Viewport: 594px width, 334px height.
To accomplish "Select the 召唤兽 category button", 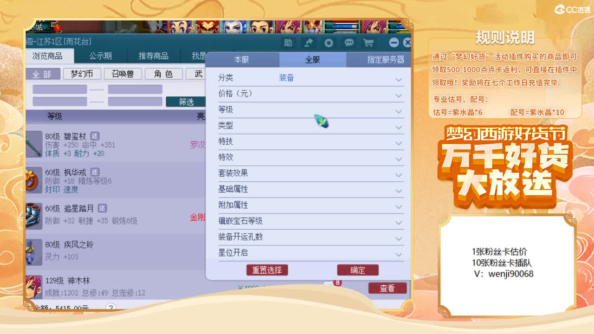I will tap(123, 74).
